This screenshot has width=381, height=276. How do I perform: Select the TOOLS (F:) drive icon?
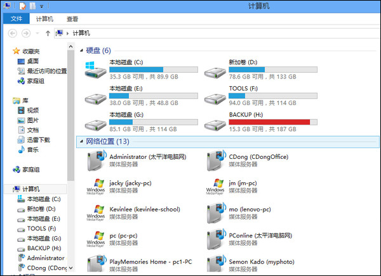pos(215,98)
